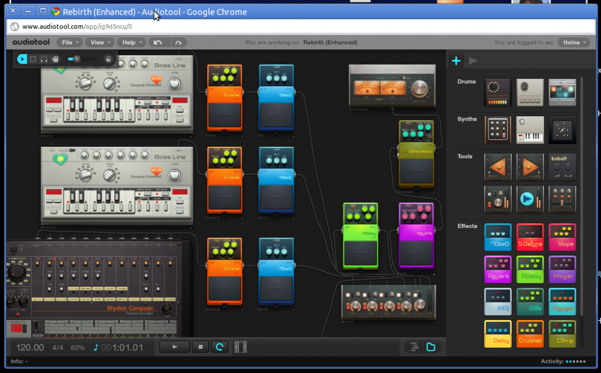
Task: Click the 60% shuffle value
Action: tap(77, 348)
